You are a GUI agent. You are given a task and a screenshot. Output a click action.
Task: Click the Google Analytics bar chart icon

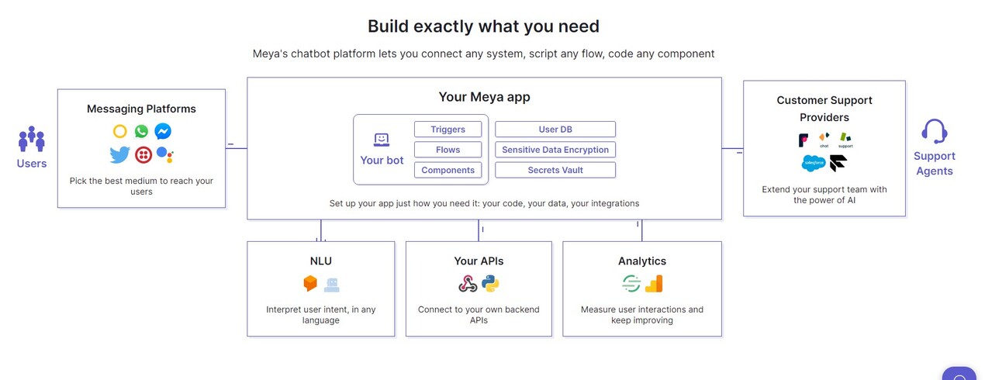point(654,284)
